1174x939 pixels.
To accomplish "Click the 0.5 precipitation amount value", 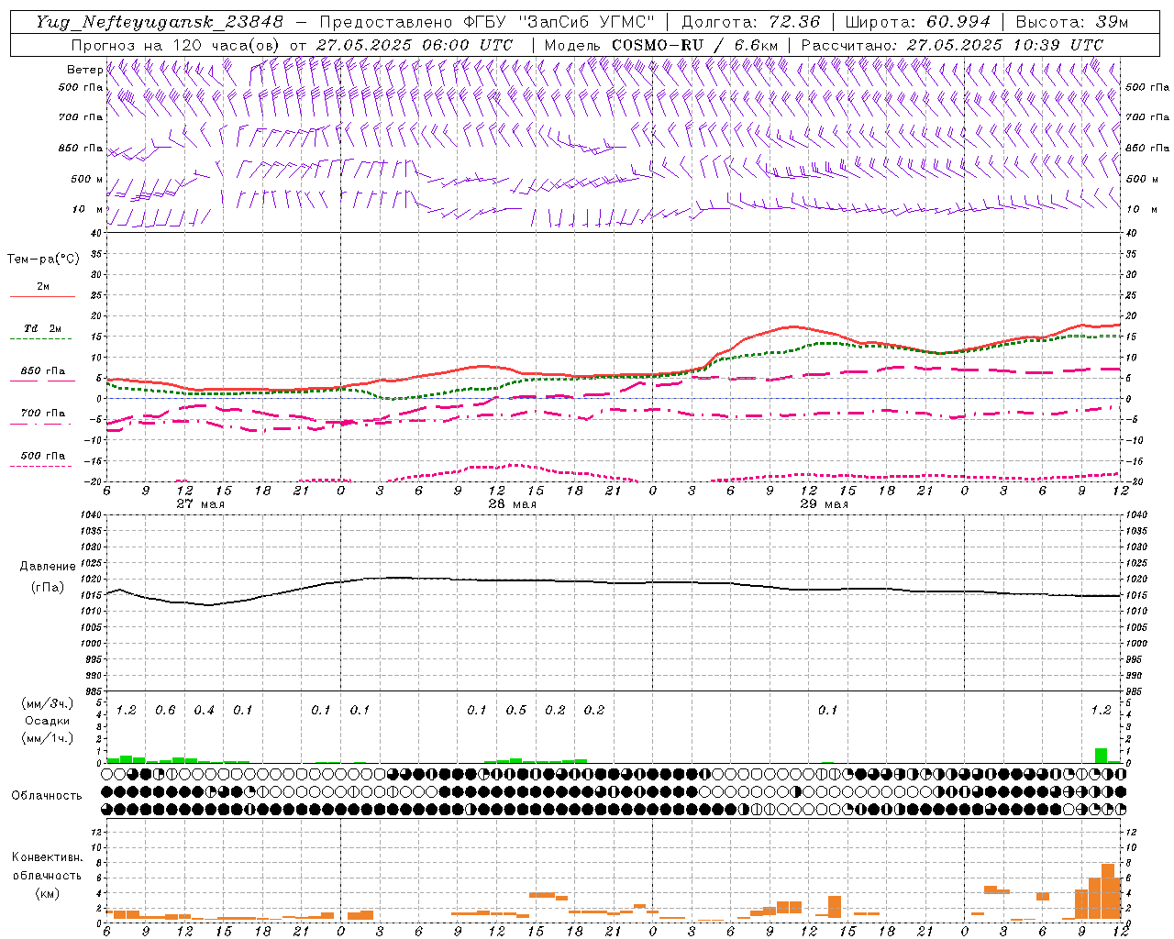I will (x=516, y=710).
